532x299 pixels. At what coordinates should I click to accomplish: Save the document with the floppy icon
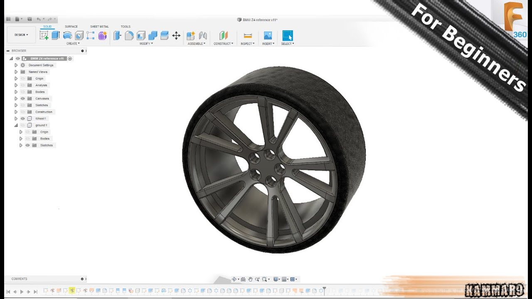click(30, 19)
